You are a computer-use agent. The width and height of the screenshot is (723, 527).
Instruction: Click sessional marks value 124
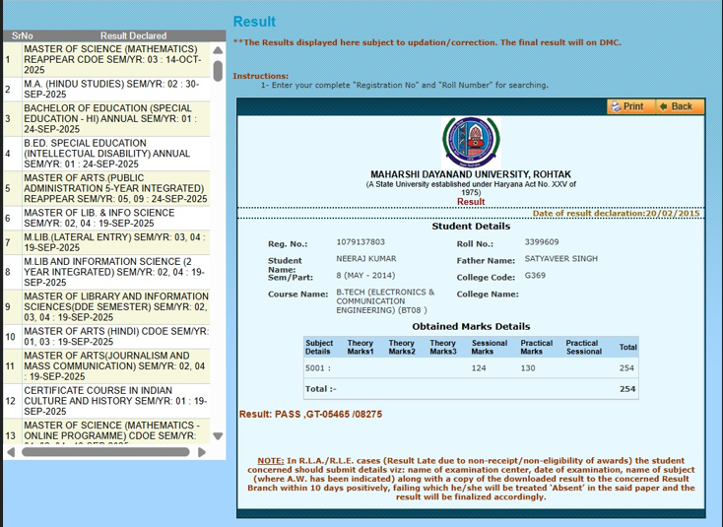[x=479, y=368]
